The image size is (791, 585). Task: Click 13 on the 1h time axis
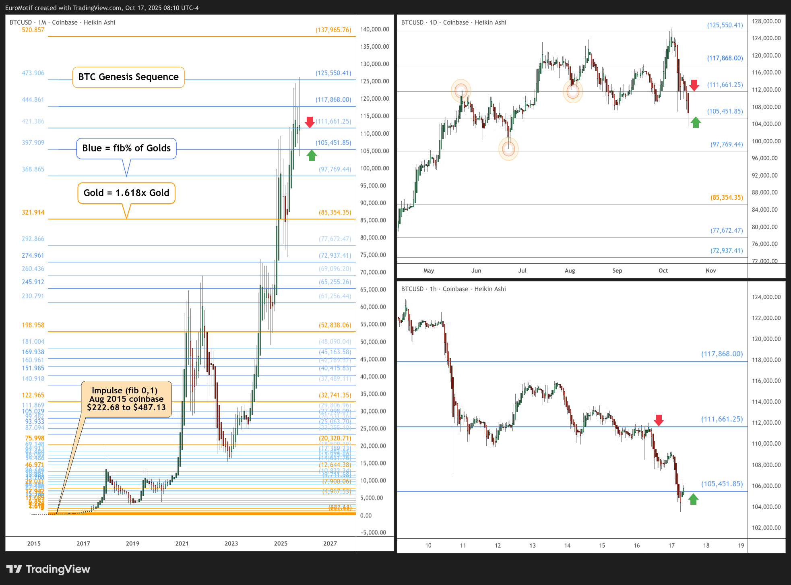click(533, 546)
